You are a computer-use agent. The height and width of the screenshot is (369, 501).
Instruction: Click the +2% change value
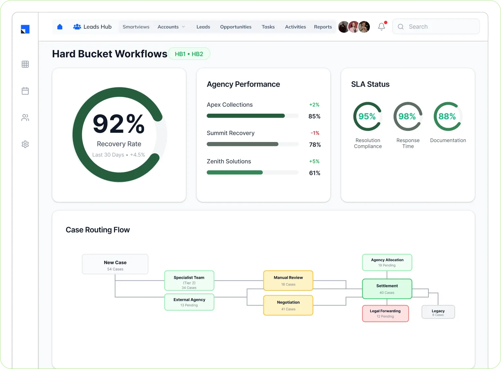coord(314,105)
